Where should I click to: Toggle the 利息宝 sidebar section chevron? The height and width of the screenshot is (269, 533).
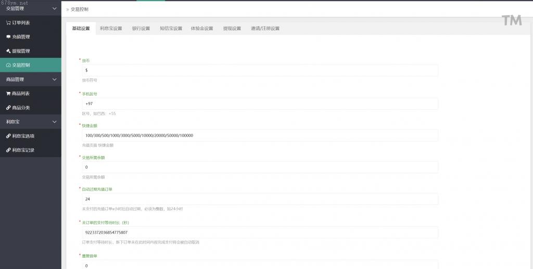pos(55,122)
